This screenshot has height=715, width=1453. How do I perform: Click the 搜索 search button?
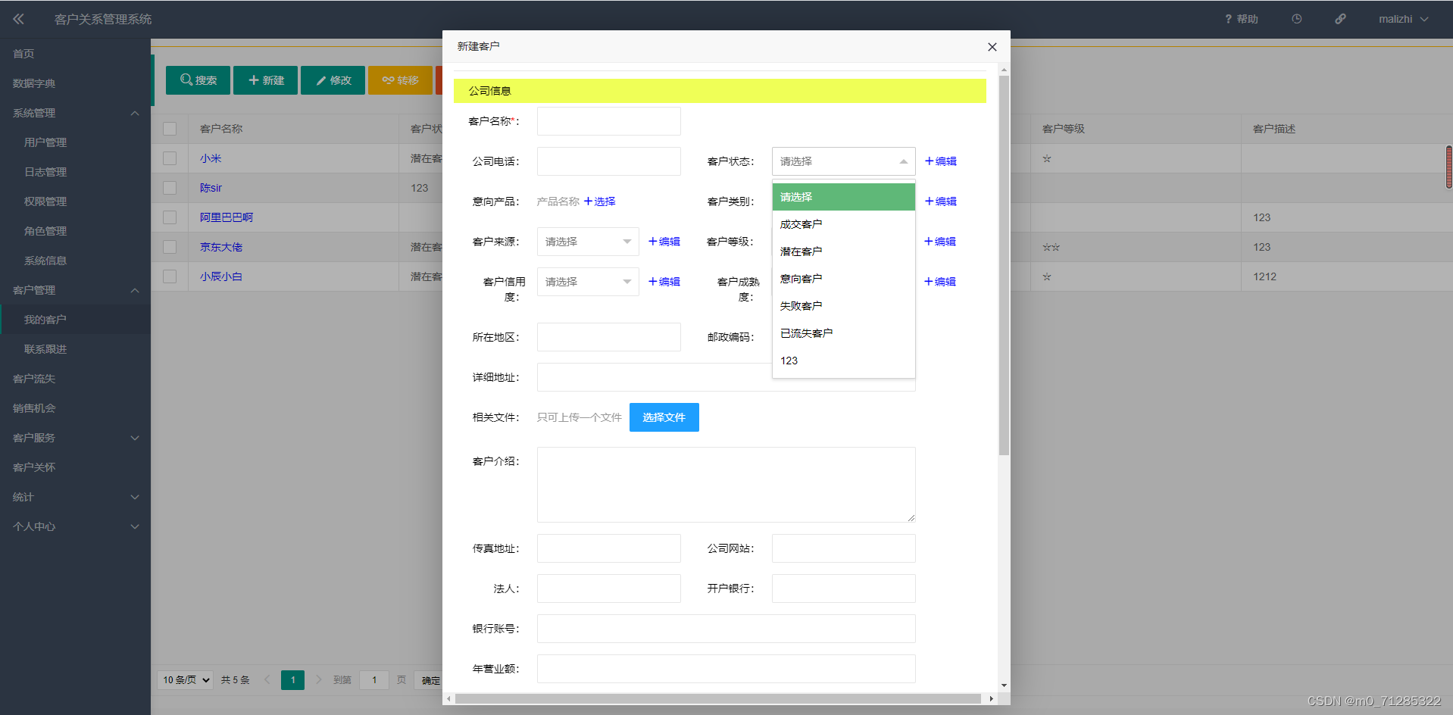click(198, 80)
